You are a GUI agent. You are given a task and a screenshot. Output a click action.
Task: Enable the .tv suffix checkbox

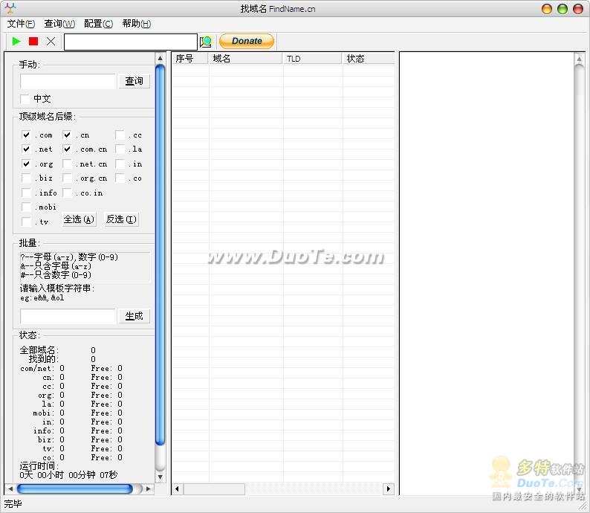[26, 222]
